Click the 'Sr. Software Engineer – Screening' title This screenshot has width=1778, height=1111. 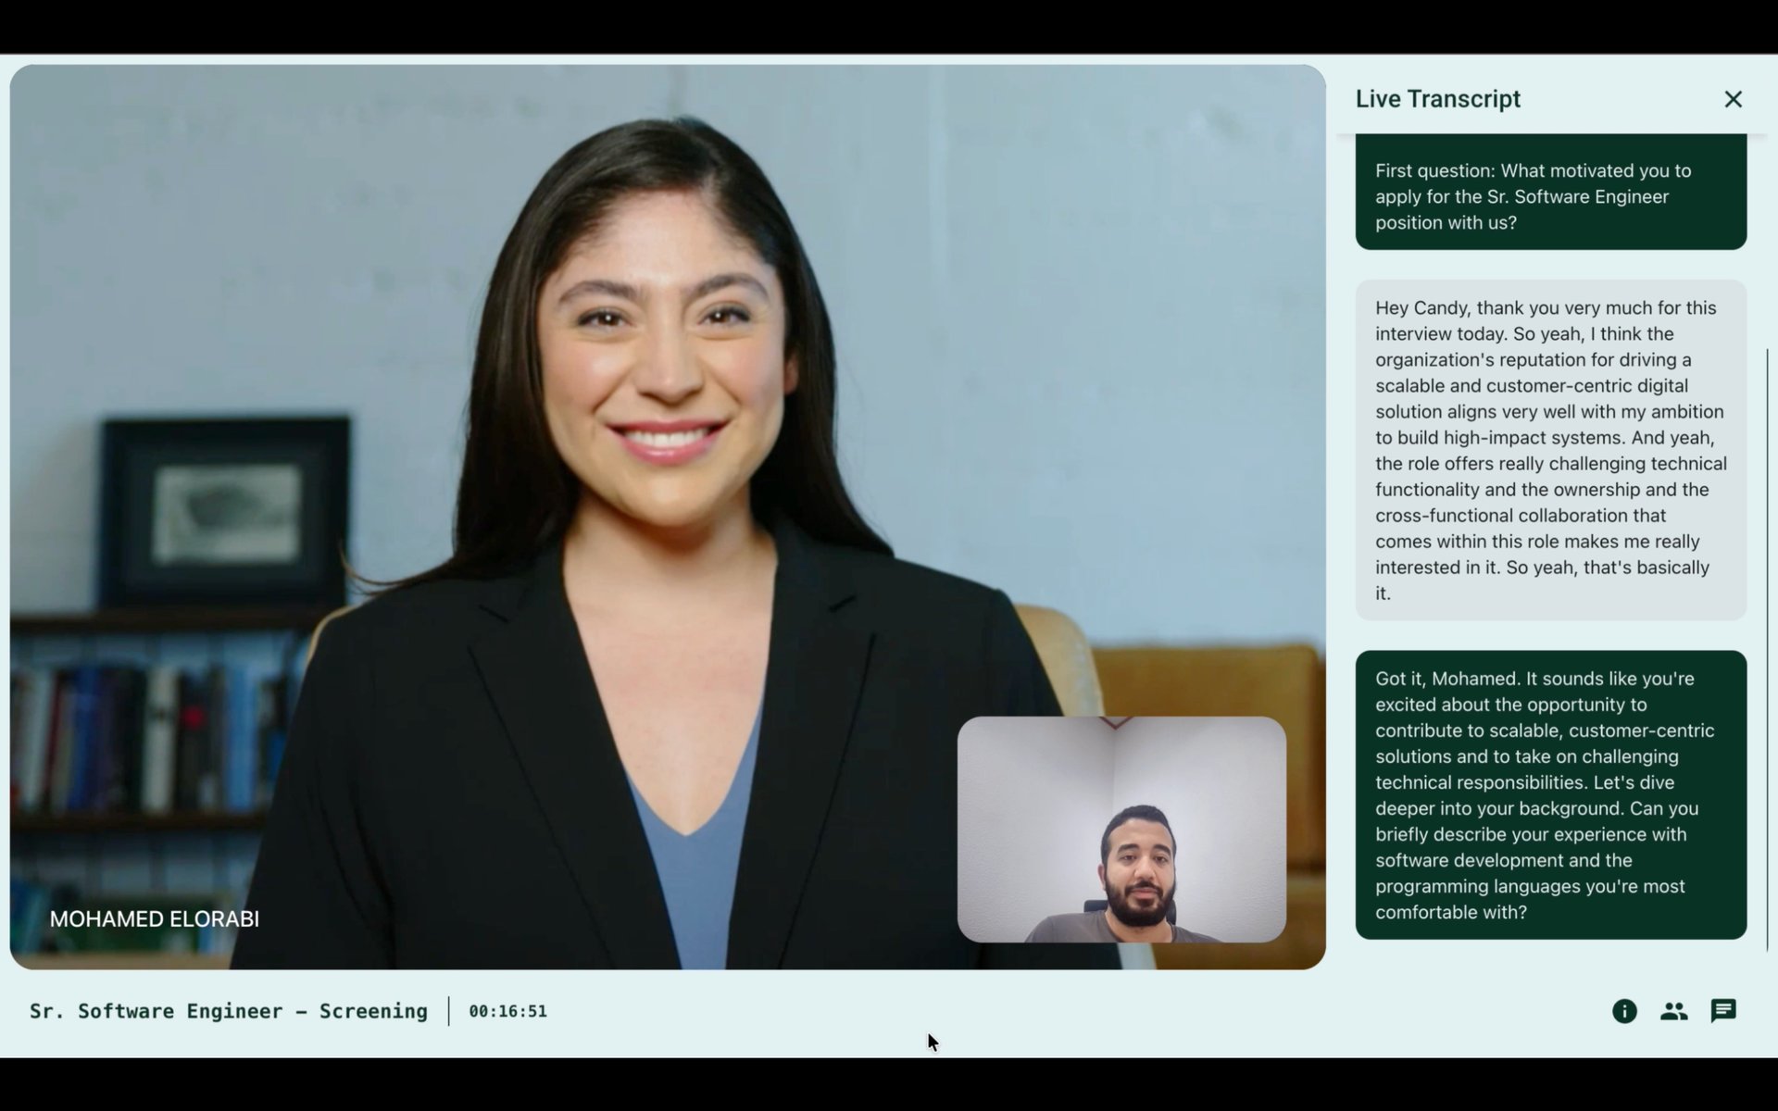click(x=228, y=1011)
